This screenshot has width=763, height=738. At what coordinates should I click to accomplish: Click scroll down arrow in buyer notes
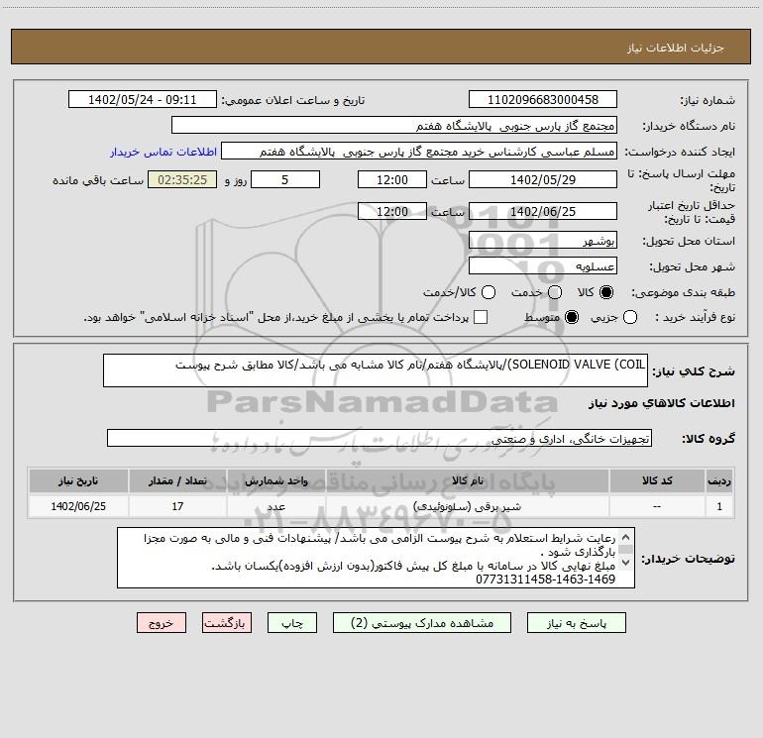click(626, 563)
